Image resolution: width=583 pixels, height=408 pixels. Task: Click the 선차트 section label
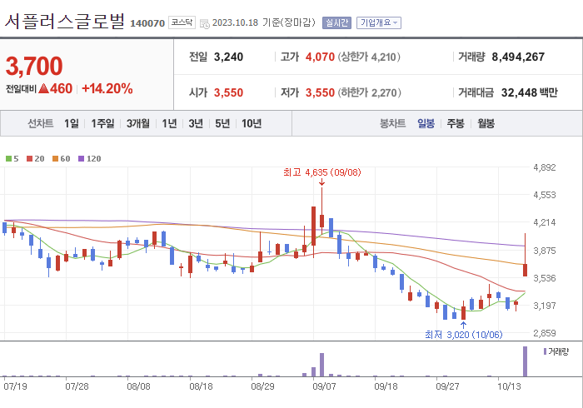(x=41, y=123)
